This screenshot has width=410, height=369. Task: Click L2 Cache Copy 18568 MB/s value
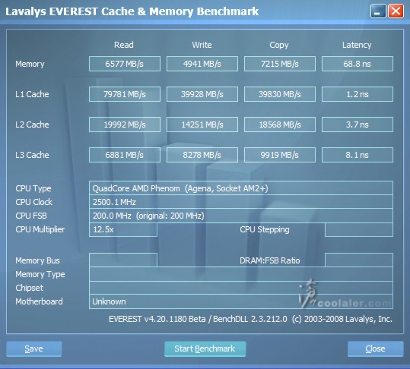(280, 125)
